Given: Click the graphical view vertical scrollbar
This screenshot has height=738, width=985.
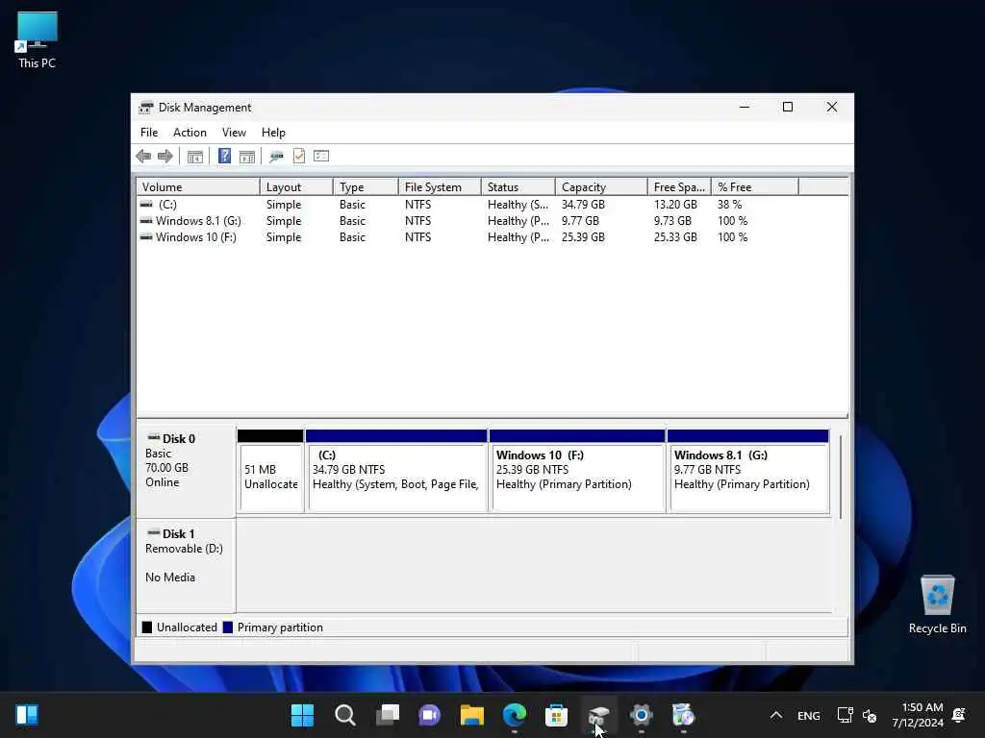Looking at the screenshot, I should click(841, 477).
